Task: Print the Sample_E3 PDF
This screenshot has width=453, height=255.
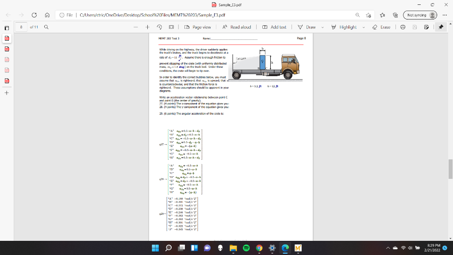Action: click(402, 27)
